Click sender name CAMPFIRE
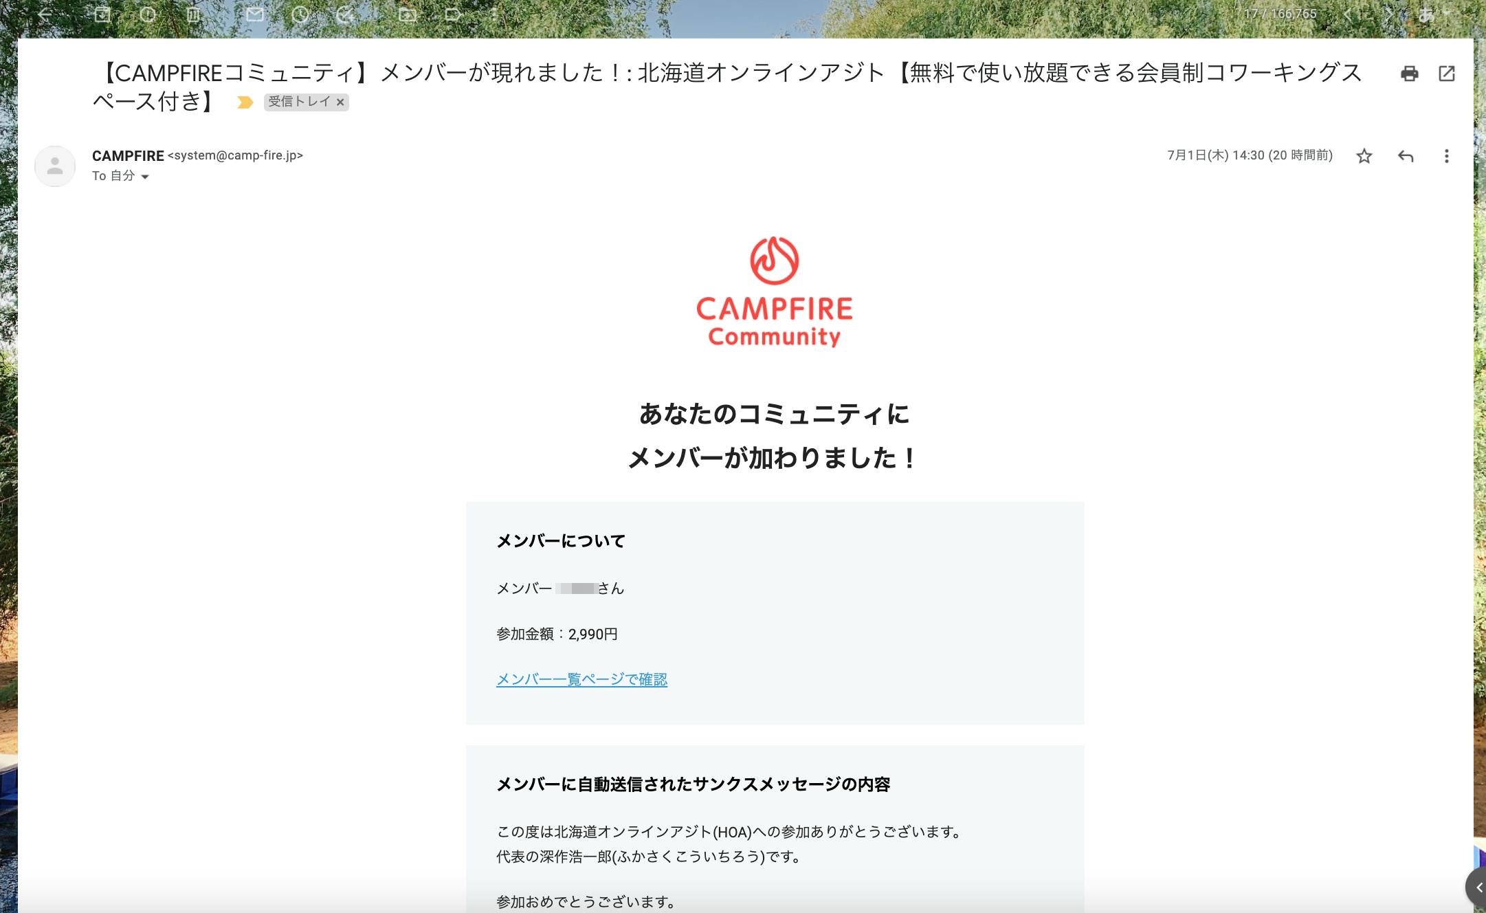 tap(128, 156)
